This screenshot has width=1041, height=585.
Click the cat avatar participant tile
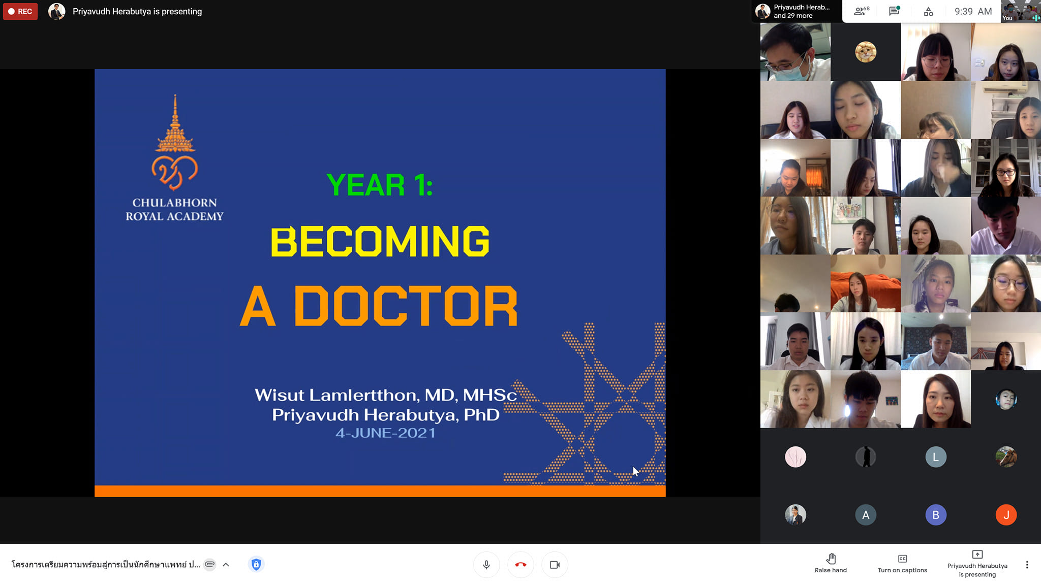[866, 52]
